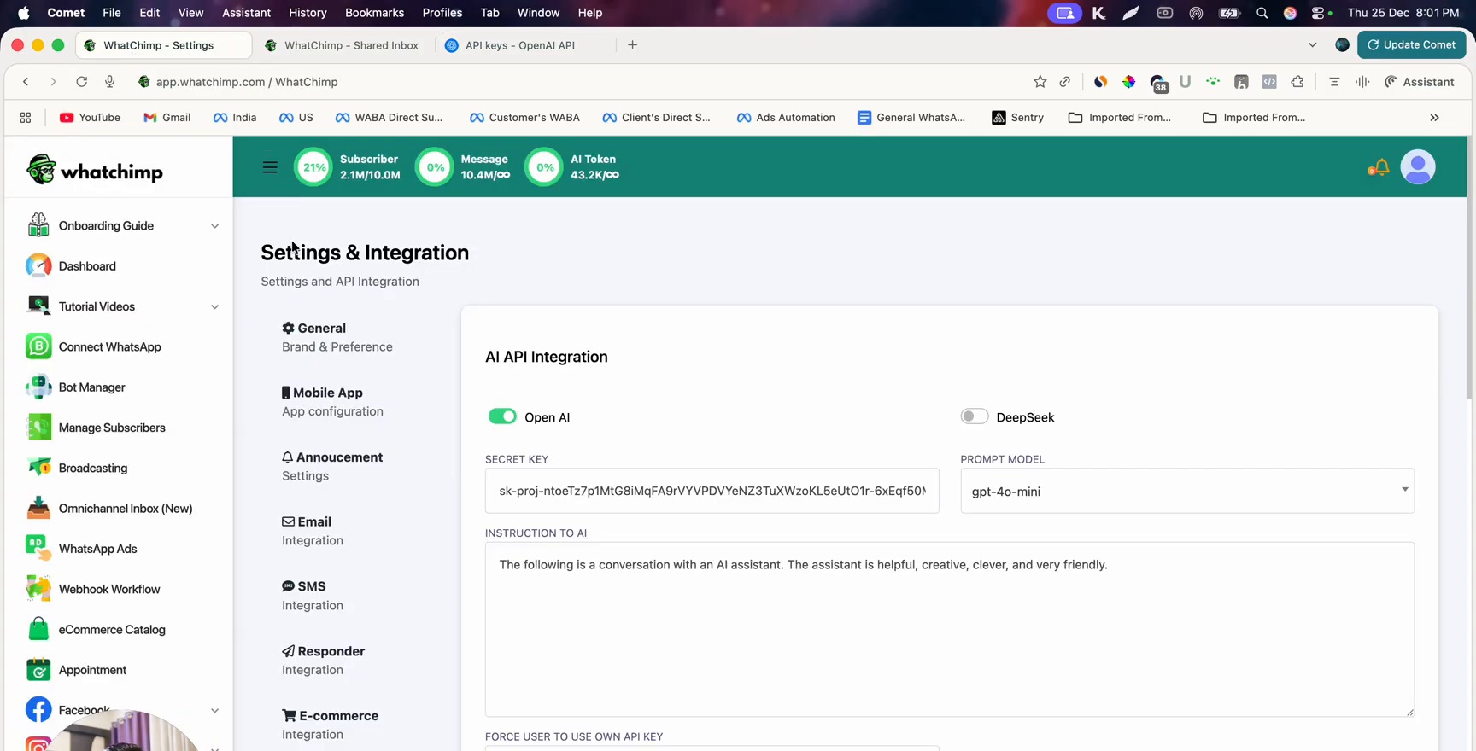1476x751 pixels.
Task: Switch to WhatChimp - Shared Inbox tab
Action: click(x=343, y=45)
